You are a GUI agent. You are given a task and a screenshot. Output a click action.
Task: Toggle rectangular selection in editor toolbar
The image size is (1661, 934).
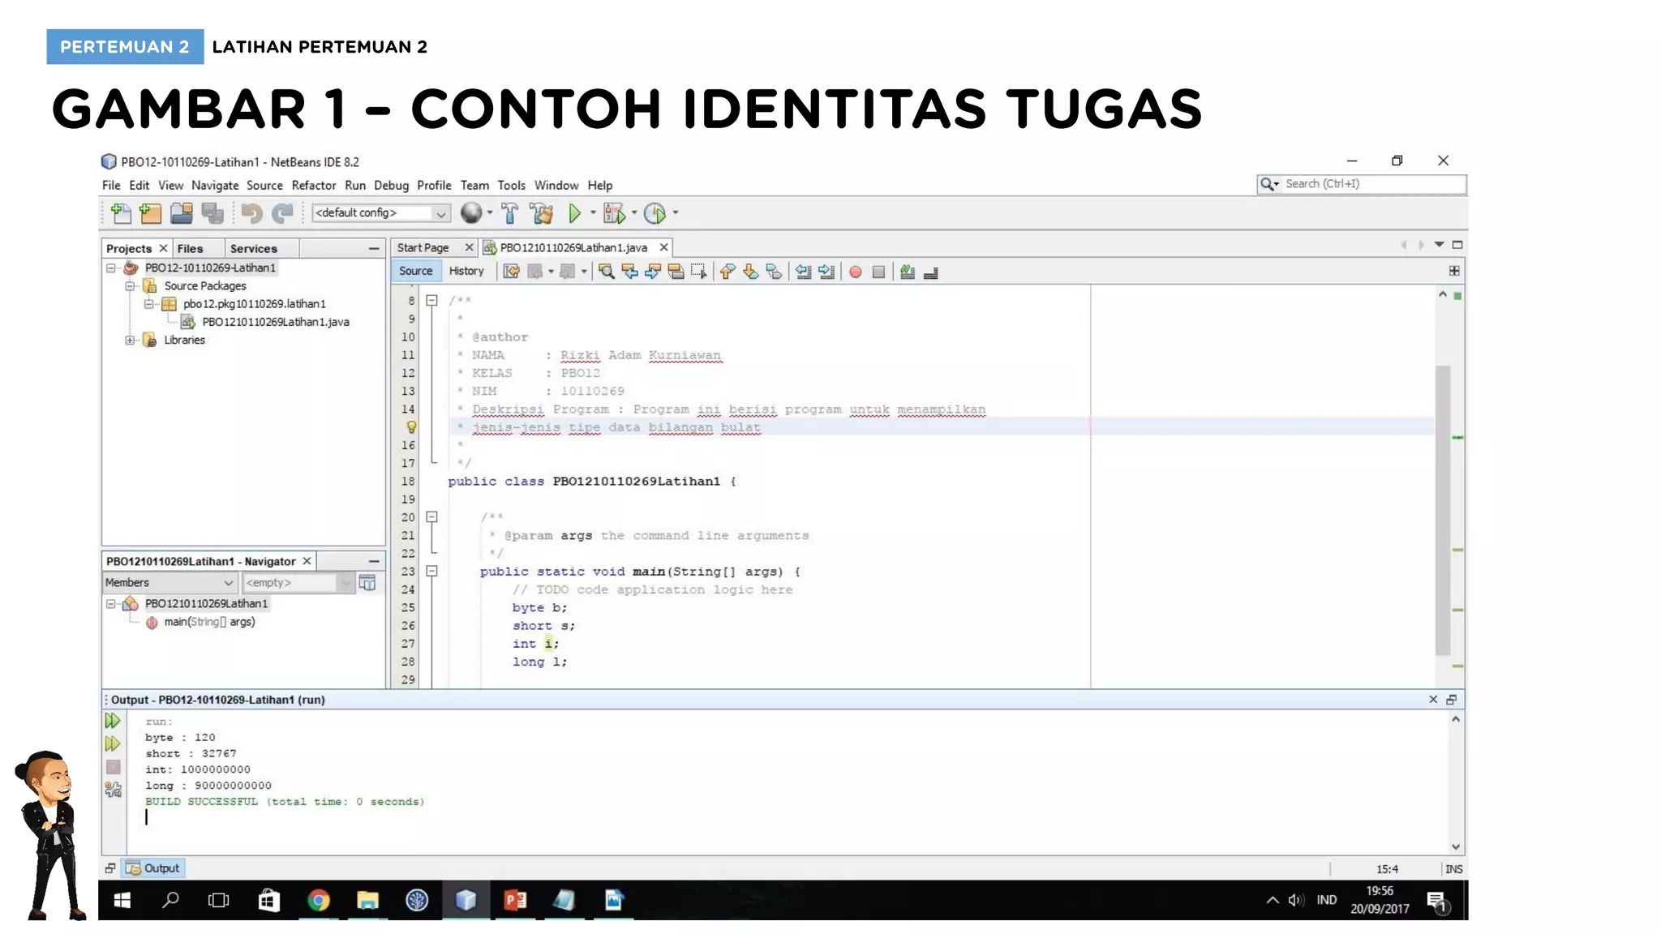pyautogui.click(x=698, y=272)
